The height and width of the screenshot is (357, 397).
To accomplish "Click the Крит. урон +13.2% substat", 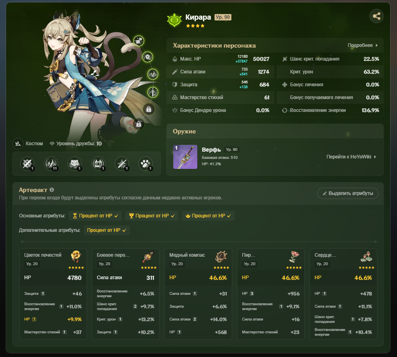I will tap(126, 319).
